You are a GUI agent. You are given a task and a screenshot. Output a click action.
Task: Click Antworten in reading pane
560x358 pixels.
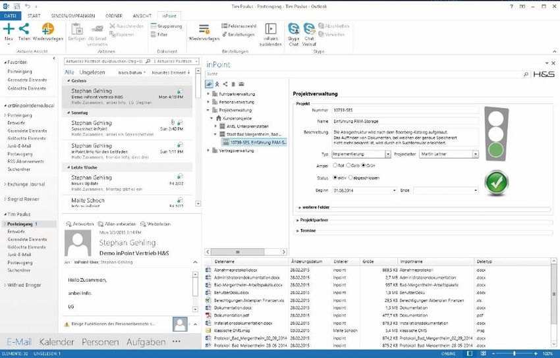tap(80, 224)
